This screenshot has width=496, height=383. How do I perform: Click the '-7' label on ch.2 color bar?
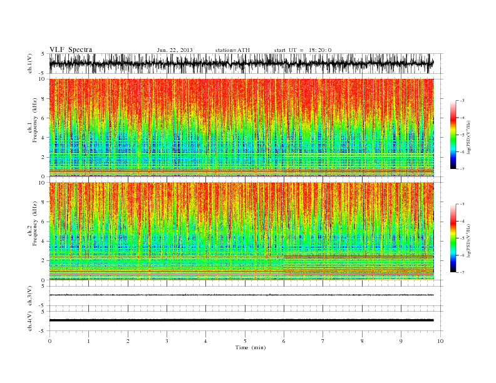coord(462,272)
